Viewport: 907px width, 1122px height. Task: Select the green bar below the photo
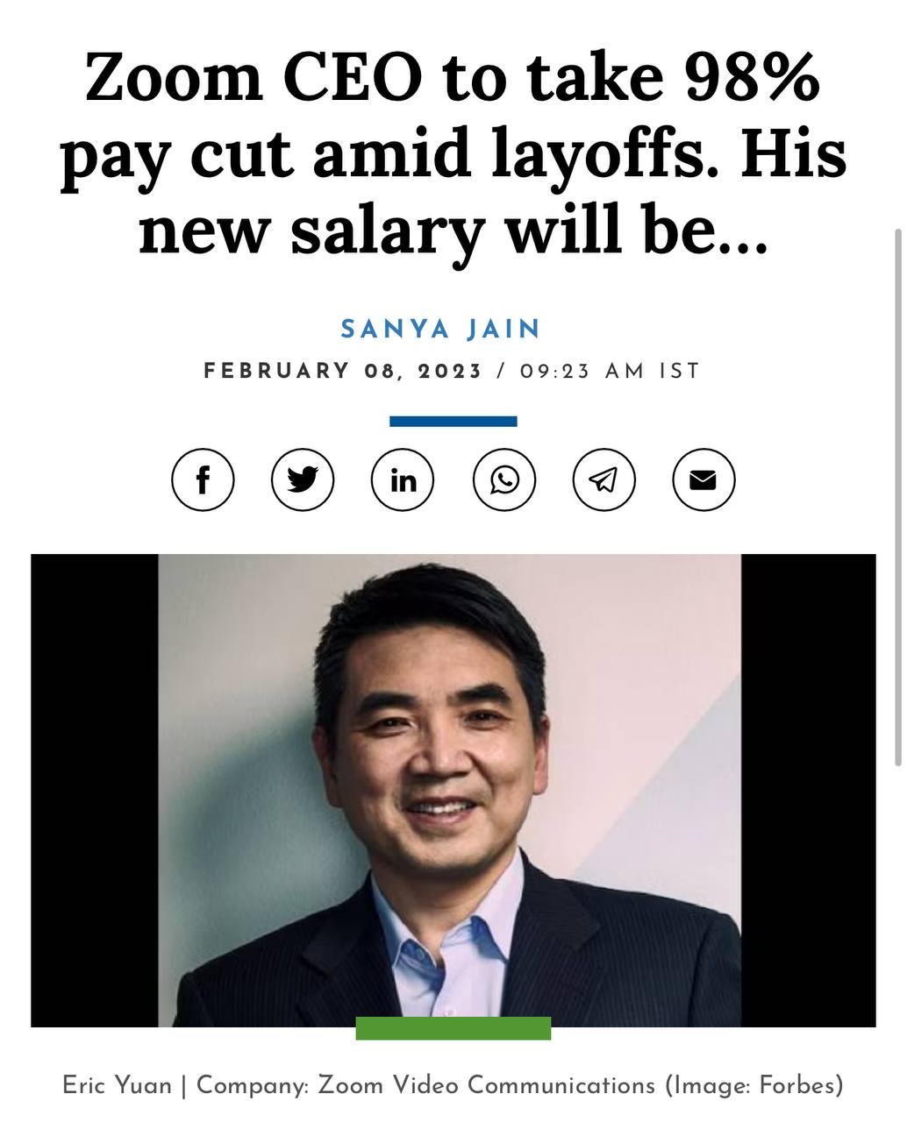[x=453, y=1028]
